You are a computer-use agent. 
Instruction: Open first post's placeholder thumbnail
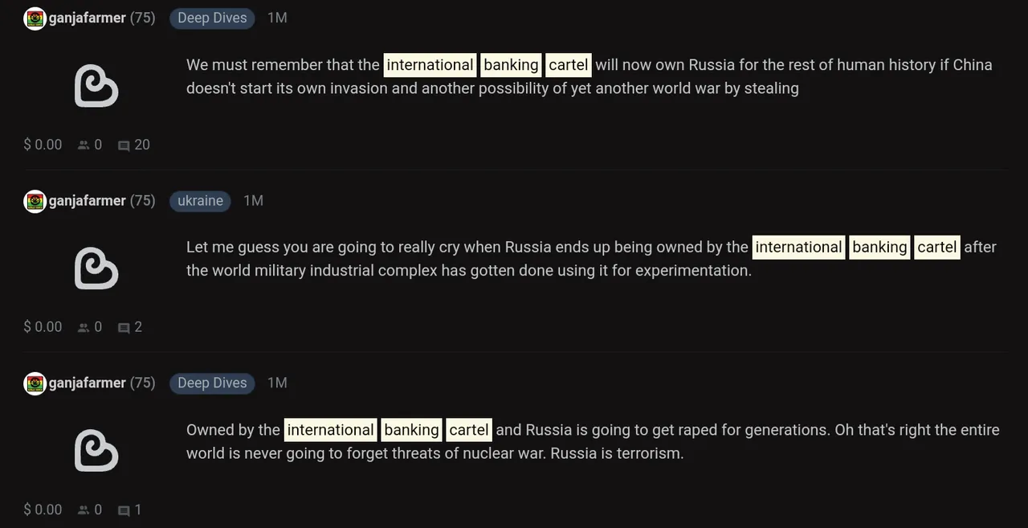coord(96,86)
